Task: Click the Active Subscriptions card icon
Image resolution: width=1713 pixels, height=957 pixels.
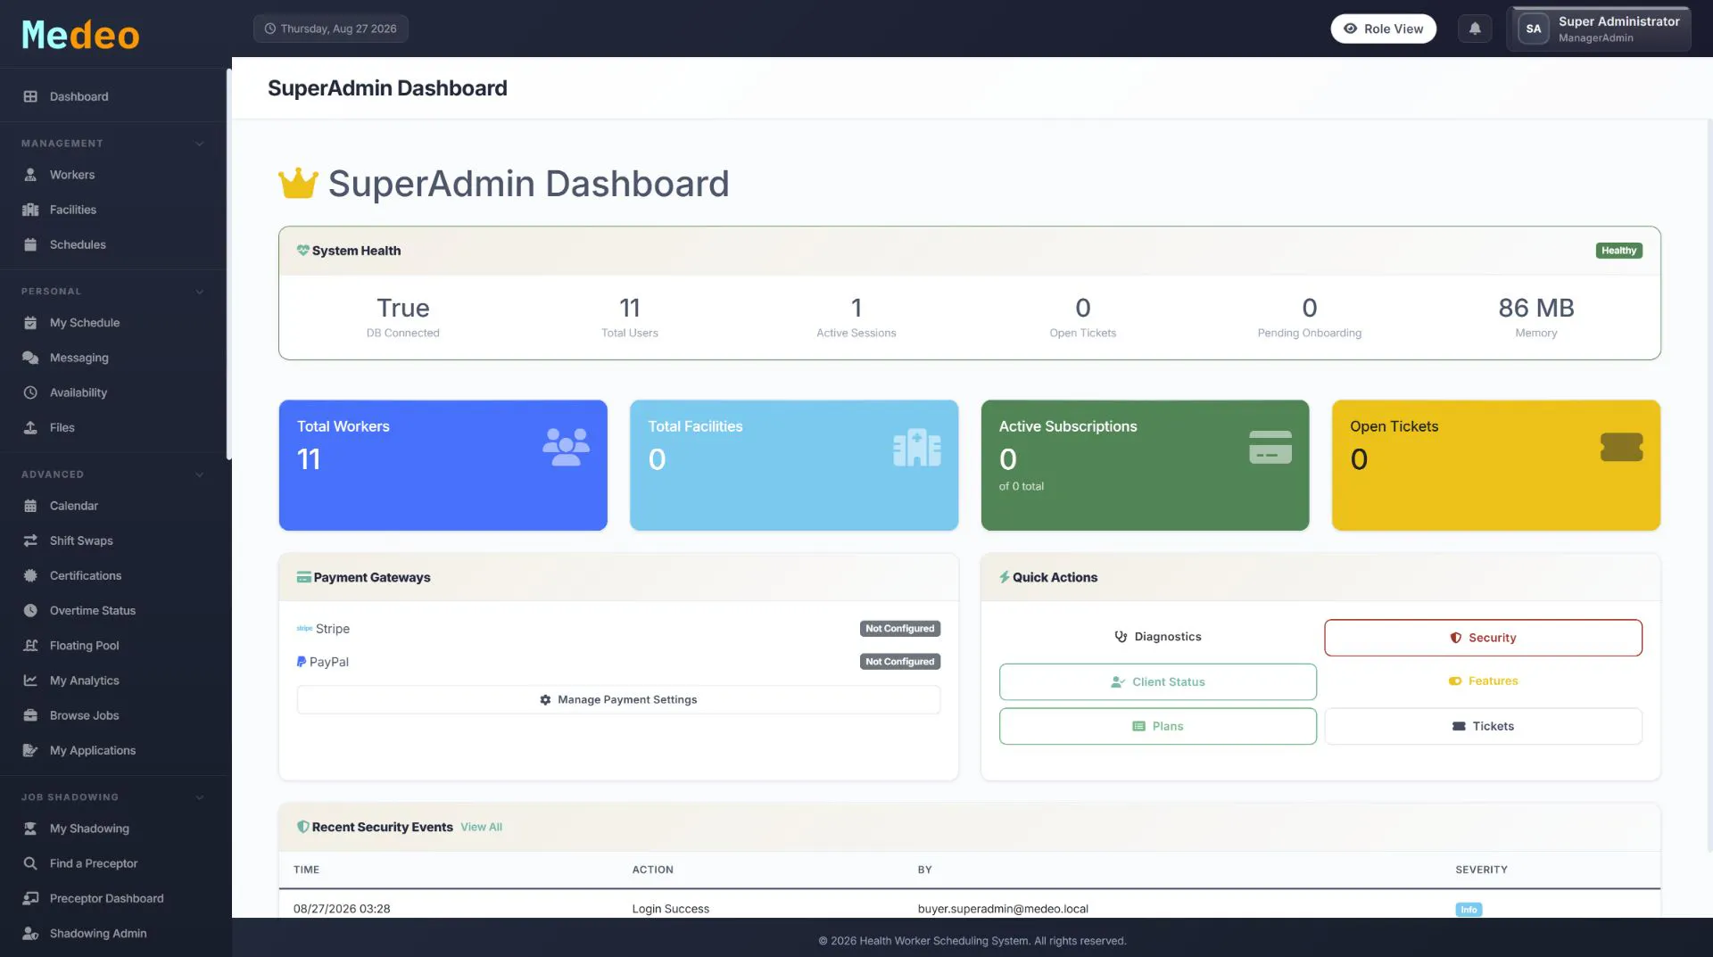Action: (x=1270, y=447)
